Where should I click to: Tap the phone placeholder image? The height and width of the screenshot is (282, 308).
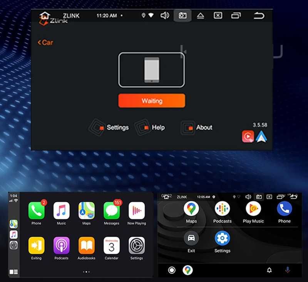[152, 70]
